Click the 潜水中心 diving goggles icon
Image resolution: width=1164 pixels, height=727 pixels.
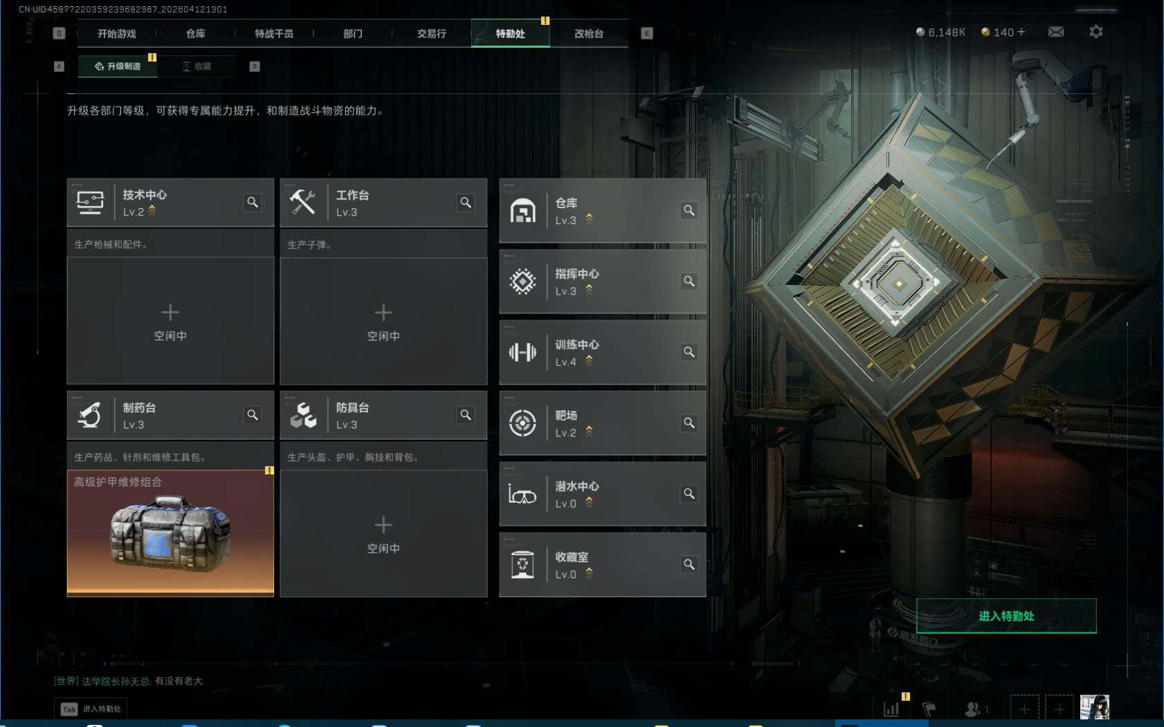tap(522, 494)
